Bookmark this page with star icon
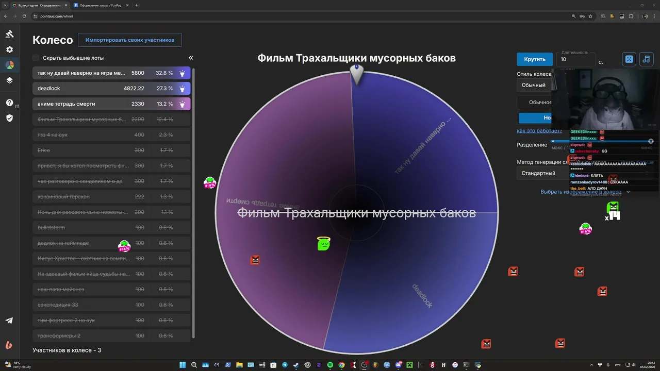 point(590,16)
